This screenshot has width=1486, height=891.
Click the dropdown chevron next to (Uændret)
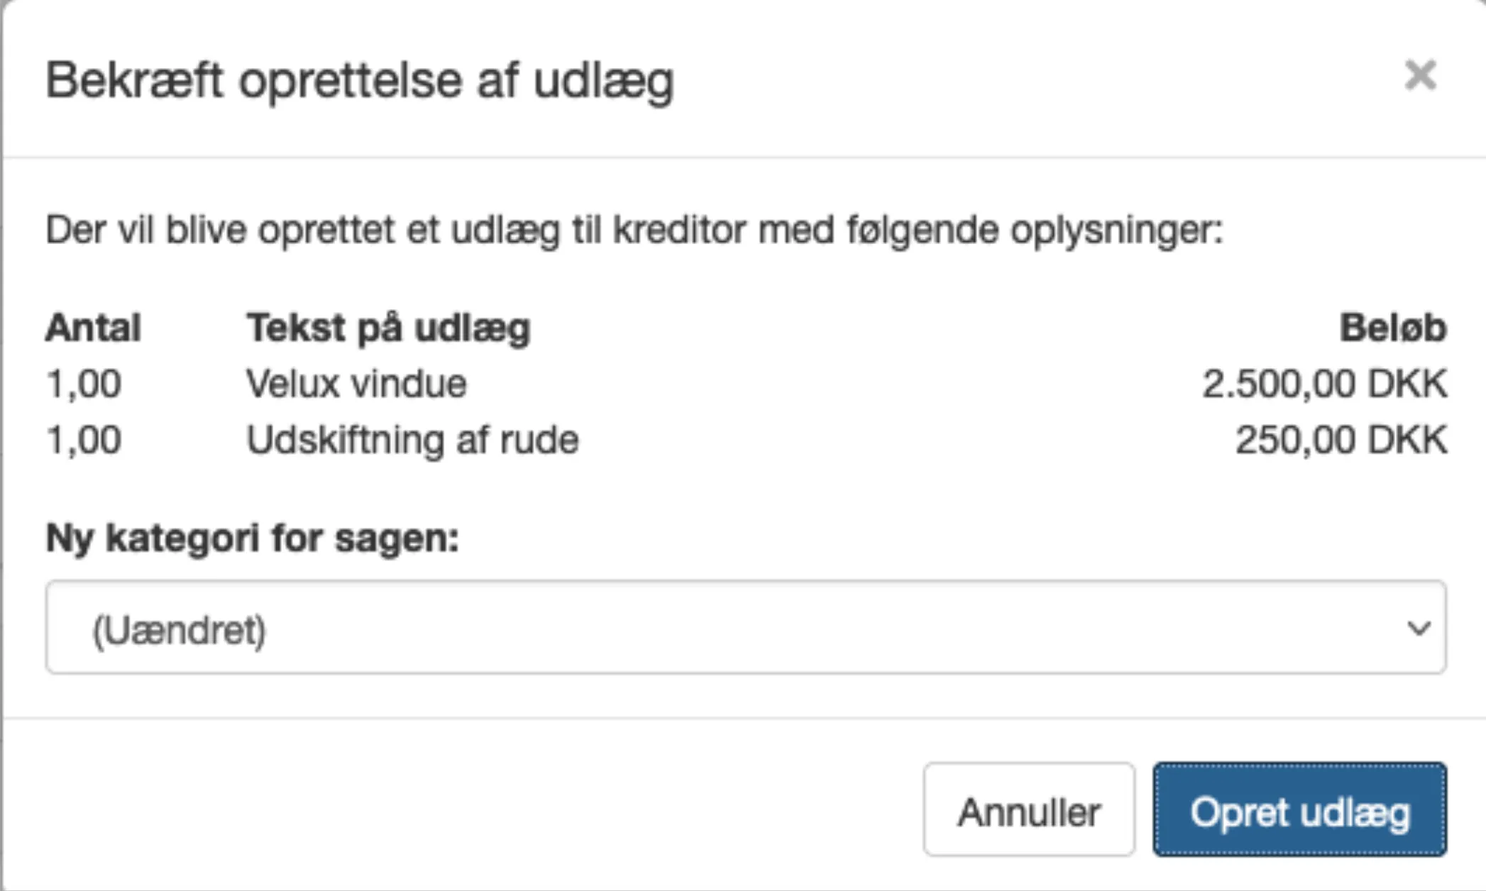(x=1419, y=627)
